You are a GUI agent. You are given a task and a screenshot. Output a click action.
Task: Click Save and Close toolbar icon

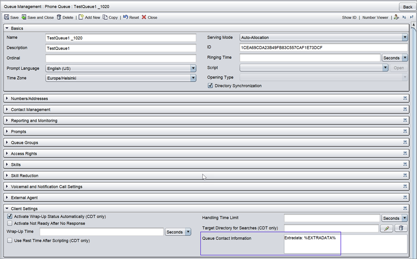[24, 17]
